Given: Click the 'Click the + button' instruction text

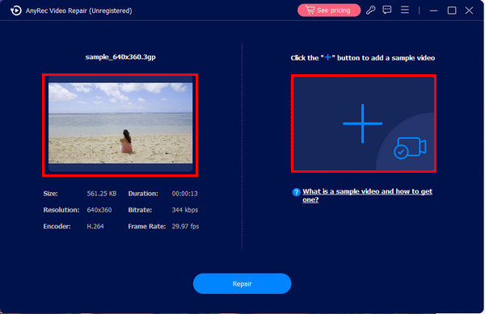Looking at the screenshot, I should tap(362, 58).
